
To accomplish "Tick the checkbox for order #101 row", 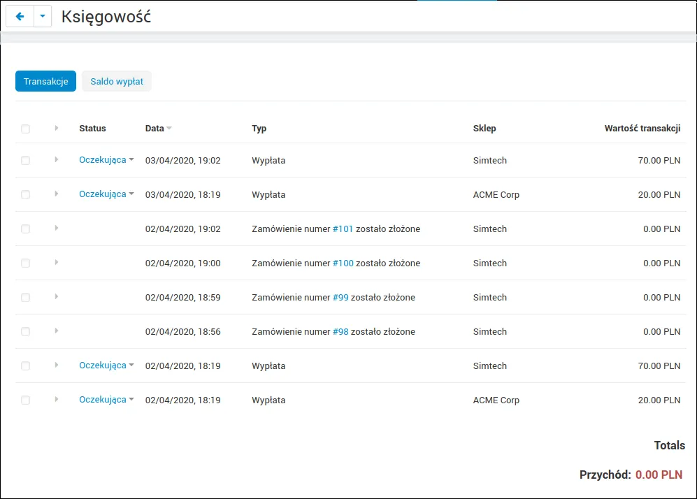I will point(25,229).
